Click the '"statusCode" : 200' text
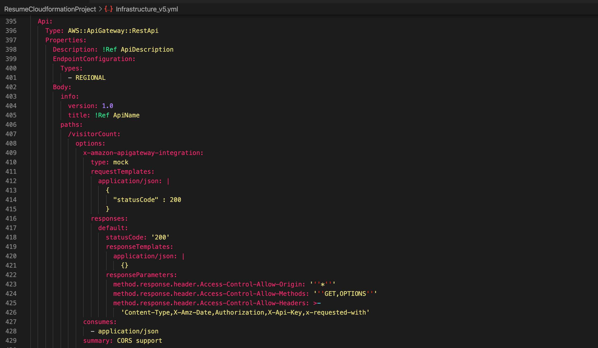This screenshot has width=598, height=348. (x=147, y=200)
